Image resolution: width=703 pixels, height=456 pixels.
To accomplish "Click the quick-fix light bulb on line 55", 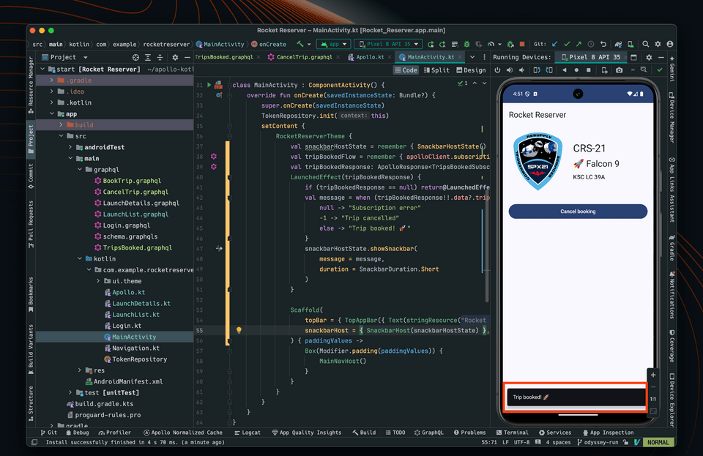I will click(x=239, y=330).
